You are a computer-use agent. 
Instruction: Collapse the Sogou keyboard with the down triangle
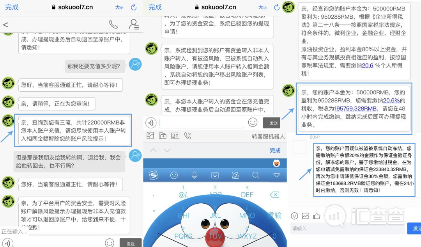pyautogui.click(x=276, y=176)
